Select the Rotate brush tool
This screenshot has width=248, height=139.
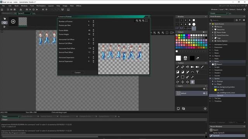[177, 82]
